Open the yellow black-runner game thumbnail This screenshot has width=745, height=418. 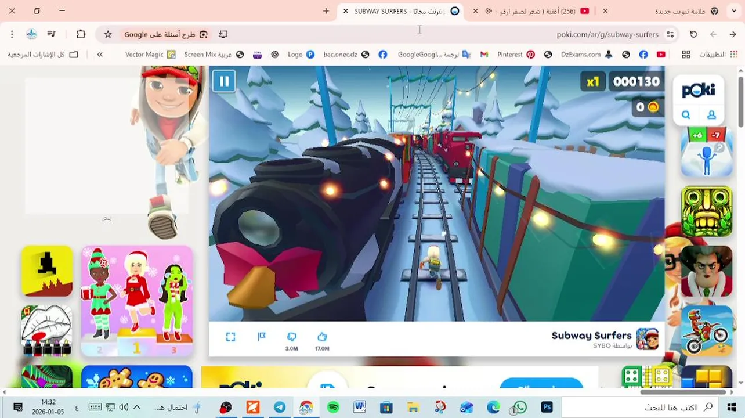click(x=47, y=271)
